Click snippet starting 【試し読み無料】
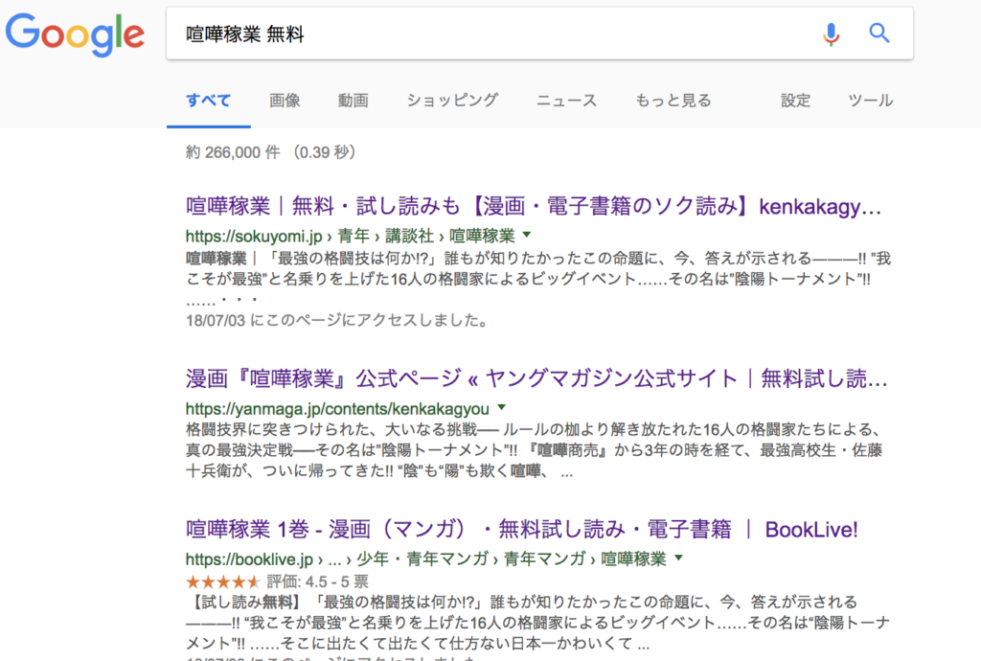The width and height of the screenshot is (981, 661). click(537, 623)
